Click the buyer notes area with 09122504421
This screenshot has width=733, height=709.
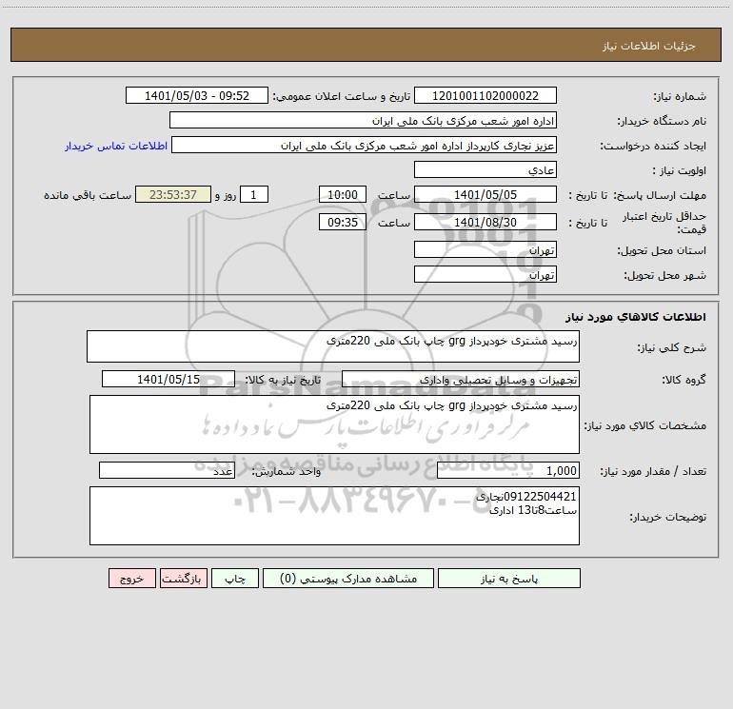334,516
